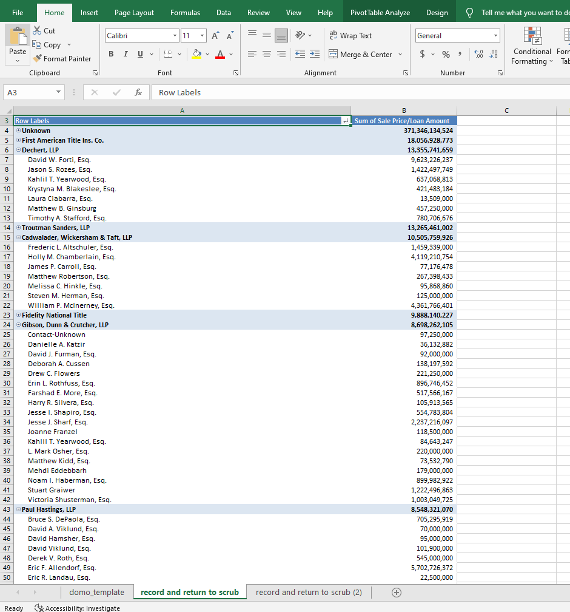This screenshot has height=612, width=570.
Task: Click the formula bar showing Row Labels
Action: pos(361,92)
